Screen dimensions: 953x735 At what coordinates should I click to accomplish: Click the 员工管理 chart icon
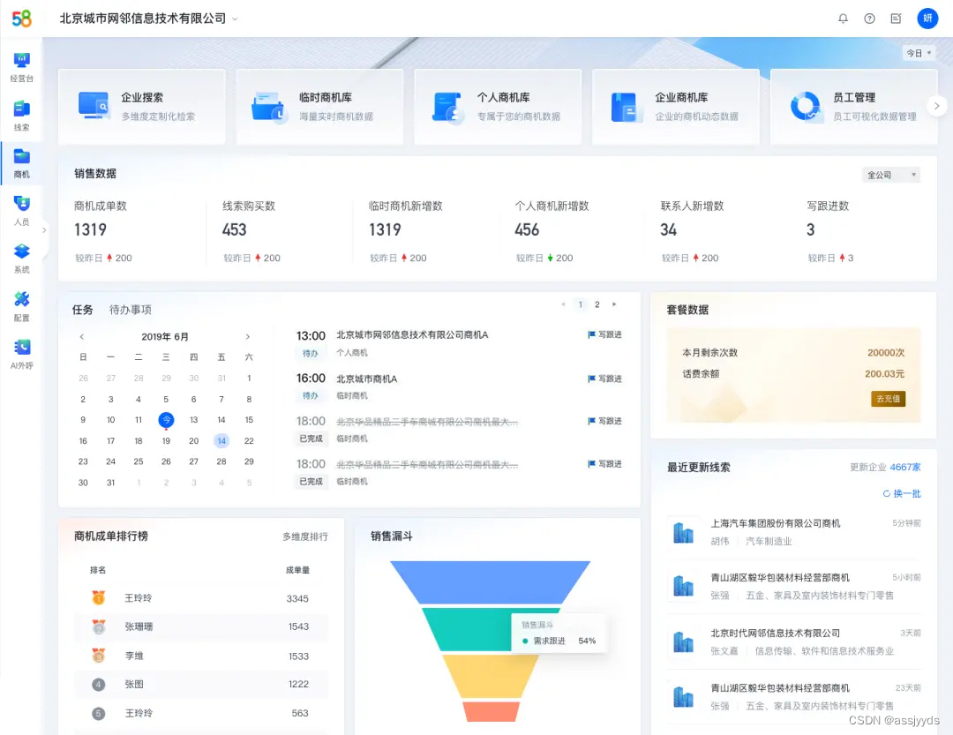click(x=806, y=107)
